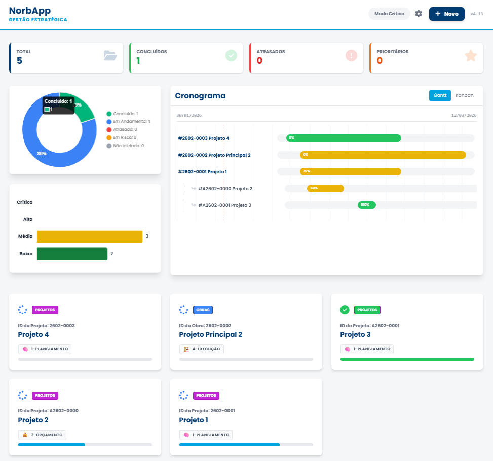The width and height of the screenshot is (493, 461).
Task: Click the green check status icon on Projeto 3
Action: pyautogui.click(x=345, y=309)
